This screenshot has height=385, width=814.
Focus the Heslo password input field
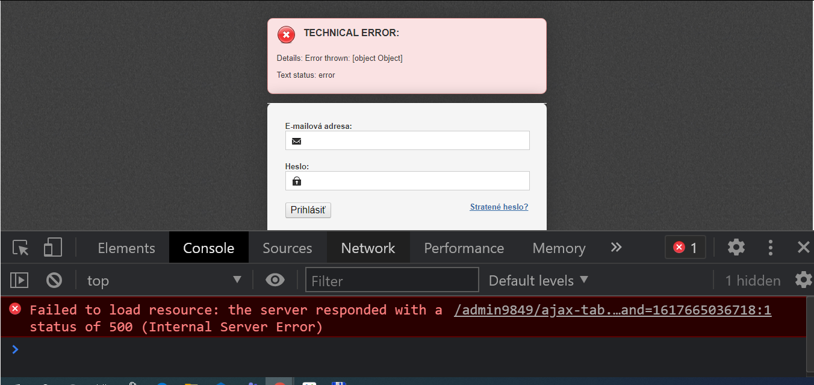[408, 181]
